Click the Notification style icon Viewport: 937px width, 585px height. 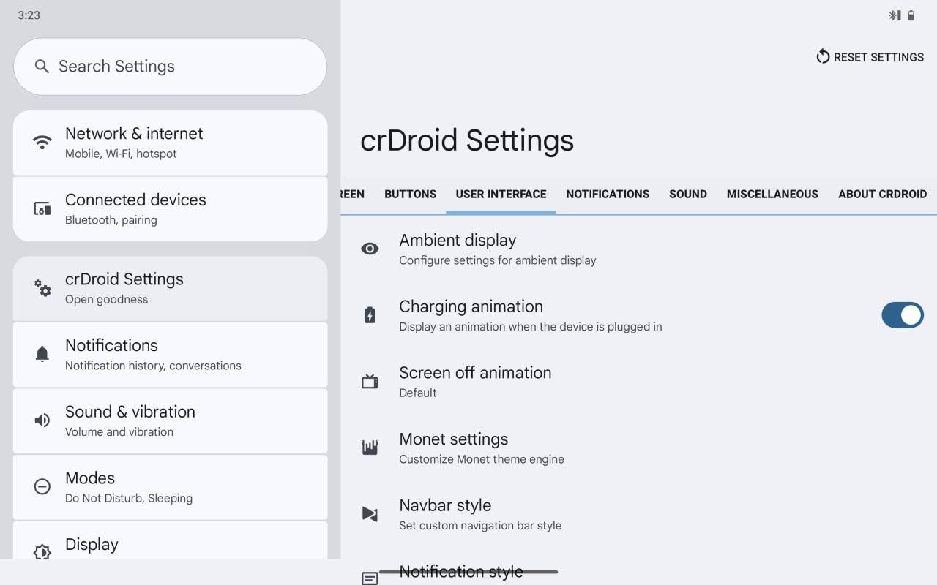pyautogui.click(x=370, y=578)
